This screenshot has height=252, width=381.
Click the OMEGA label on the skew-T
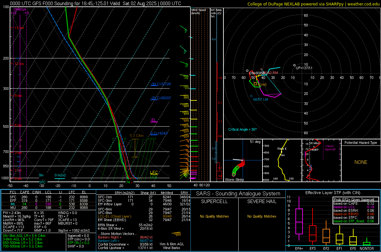coord(20,9)
